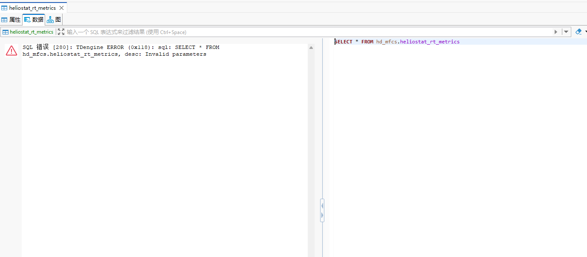The height and width of the screenshot is (257, 587).
Task: Click the splitter's left-pointing arrow
Action: (322, 206)
